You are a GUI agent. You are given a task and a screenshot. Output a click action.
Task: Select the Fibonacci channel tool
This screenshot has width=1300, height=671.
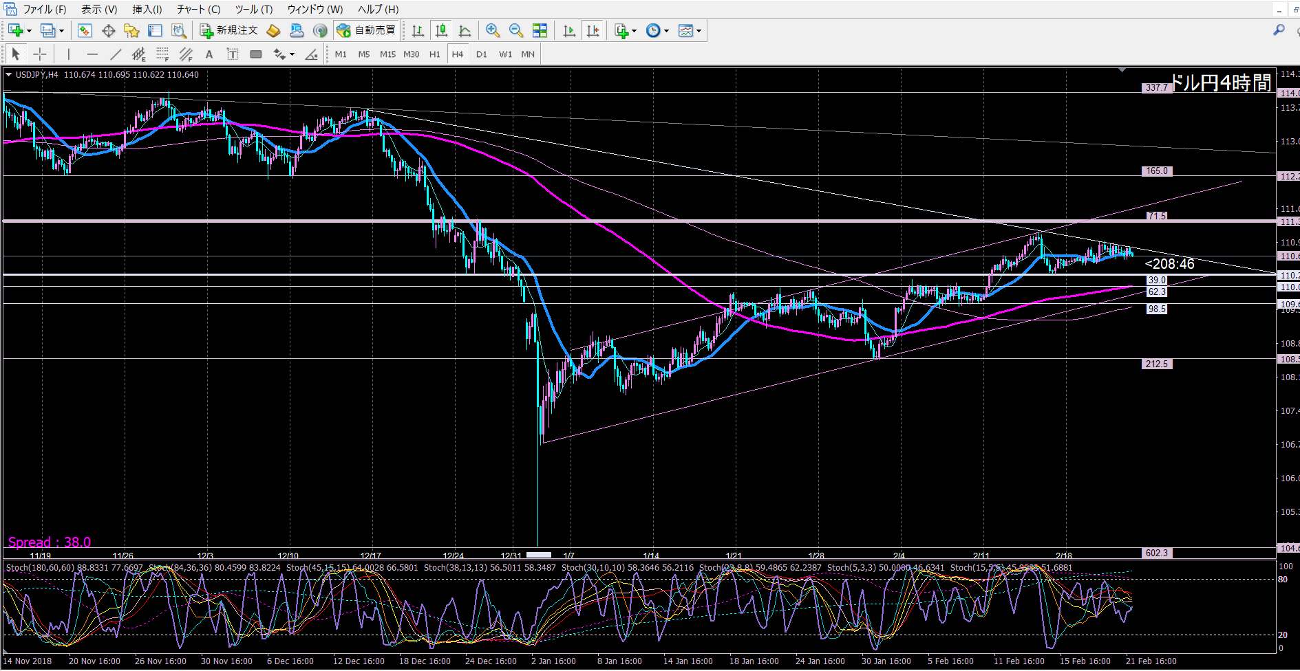186,54
